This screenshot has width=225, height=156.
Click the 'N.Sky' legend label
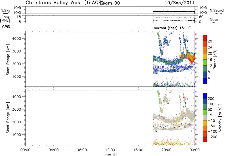[x=5, y=10]
